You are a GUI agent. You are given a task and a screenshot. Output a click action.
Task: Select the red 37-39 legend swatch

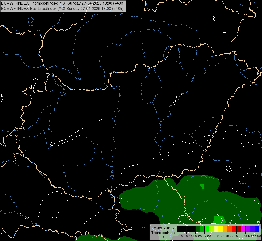tap(234, 229)
